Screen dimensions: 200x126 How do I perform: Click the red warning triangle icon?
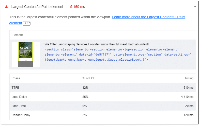click(x=6, y=7)
